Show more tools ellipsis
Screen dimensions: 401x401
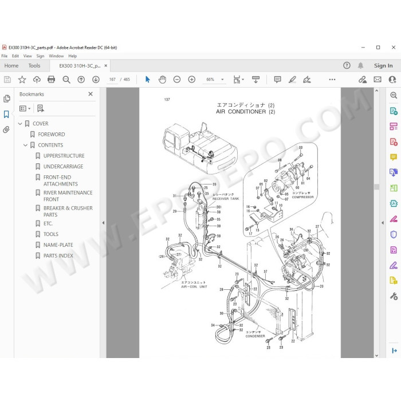click(x=332, y=80)
